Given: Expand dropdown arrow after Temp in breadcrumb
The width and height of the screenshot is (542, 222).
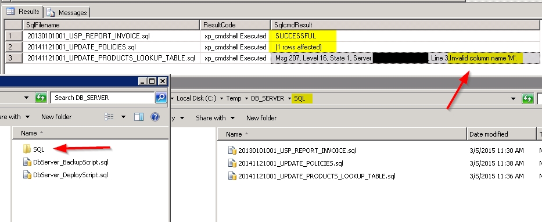Looking at the screenshot, I should click(246, 99).
